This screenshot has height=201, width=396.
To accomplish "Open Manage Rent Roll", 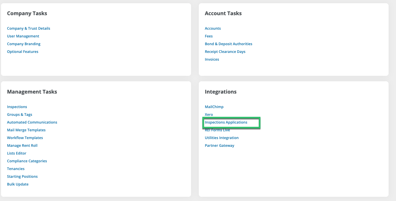I will click(22, 146).
